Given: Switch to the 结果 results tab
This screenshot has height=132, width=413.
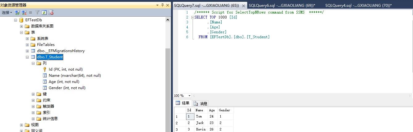Looking at the screenshot, I should [183, 103].
